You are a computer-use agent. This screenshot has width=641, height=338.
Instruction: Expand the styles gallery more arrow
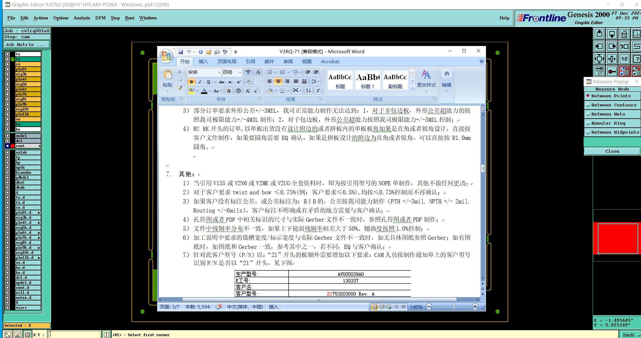pyautogui.click(x=412, y=88)
